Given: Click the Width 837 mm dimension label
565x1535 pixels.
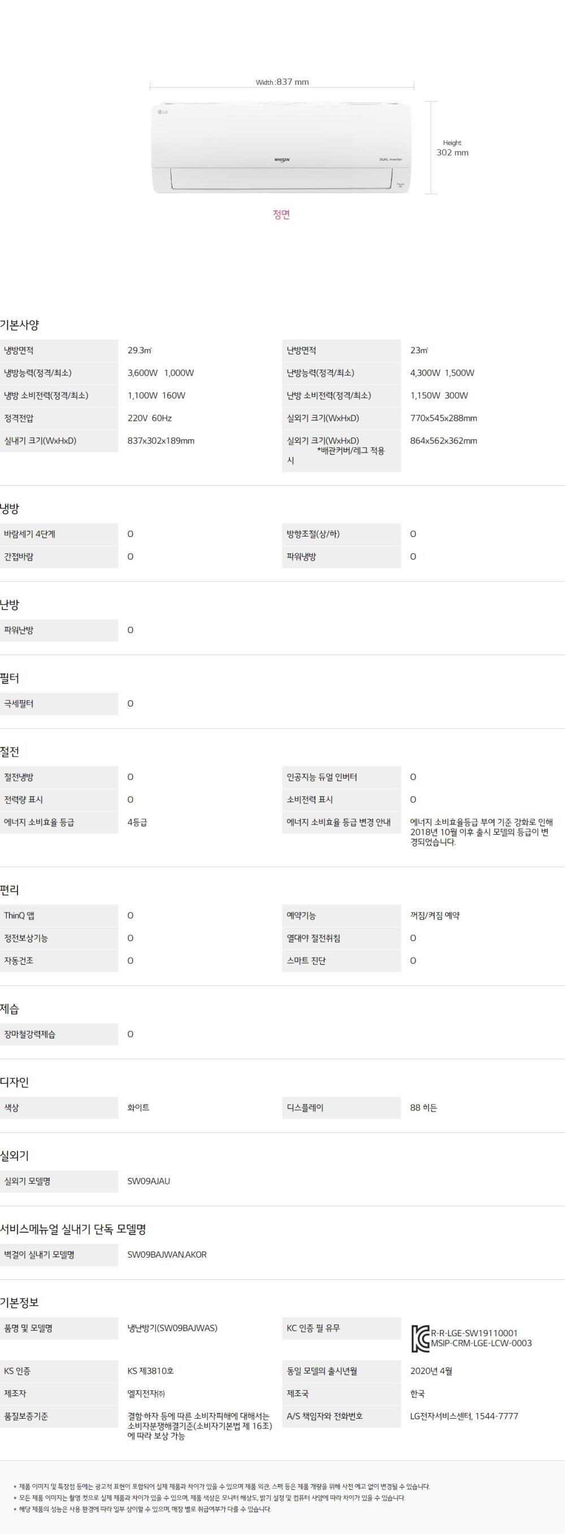Looking at the screenshot, I should pos(282,82).
